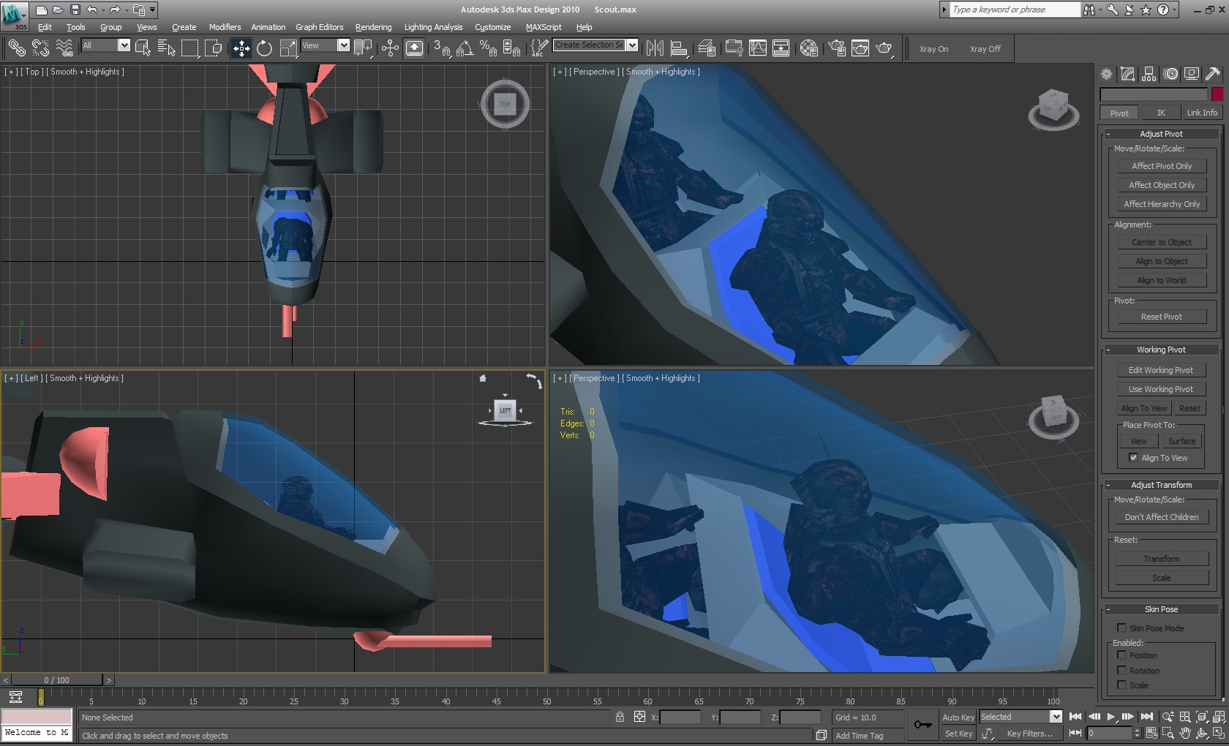Click the Auto Key button

(958, 717)
